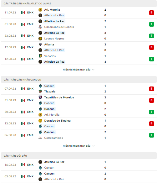
Task: Click the green T badge for 31.08.23 Atletico match
Action: click(151, 24)
